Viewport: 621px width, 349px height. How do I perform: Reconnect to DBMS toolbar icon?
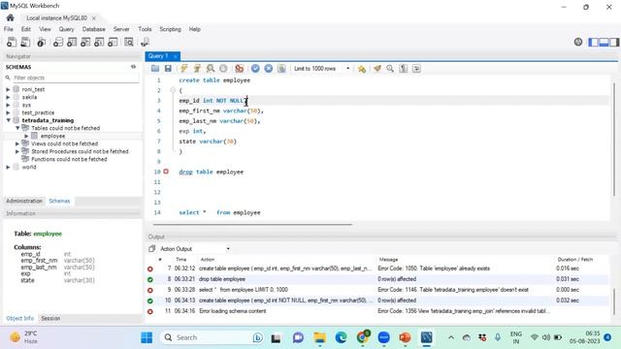[145, 42]
